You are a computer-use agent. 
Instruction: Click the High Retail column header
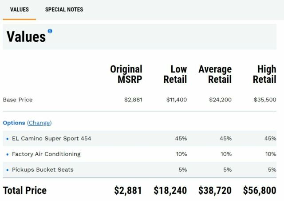264,74
